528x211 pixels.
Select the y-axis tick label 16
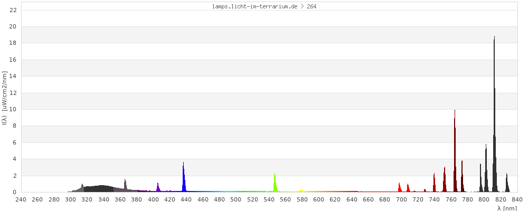(13, 60)
